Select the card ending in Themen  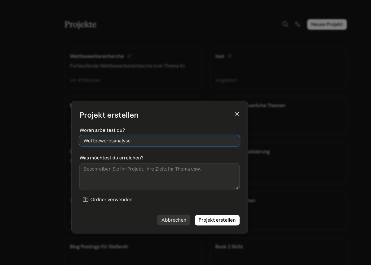(297, 115)
